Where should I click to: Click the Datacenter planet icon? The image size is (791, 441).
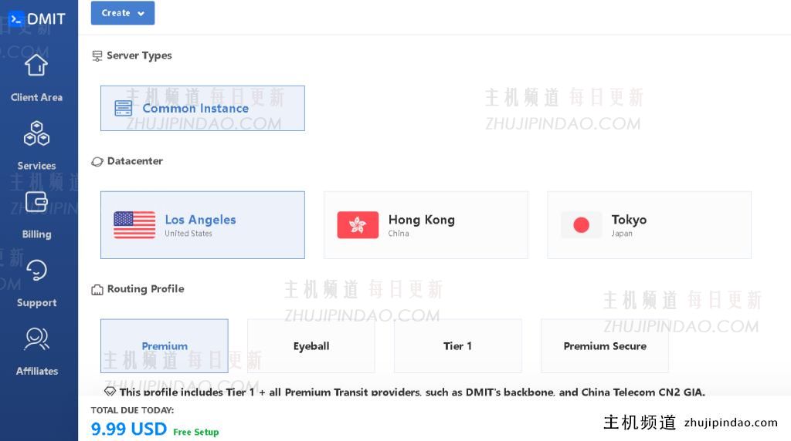tap(97, 162)
